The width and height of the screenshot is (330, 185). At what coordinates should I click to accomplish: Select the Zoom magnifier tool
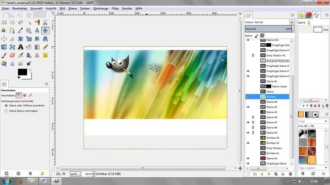pos(29,31)
